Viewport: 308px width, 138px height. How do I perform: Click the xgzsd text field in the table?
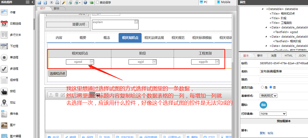click(x=80, y=62)
